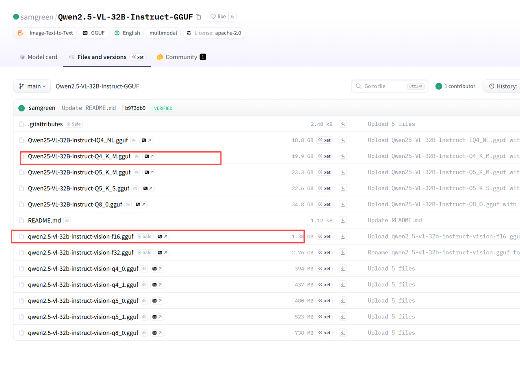Image resolution: width=520 pixels, height=368 pixels.
Task: Open GGUF viewer for IQ4_NL file
Action: pos(146,140)
